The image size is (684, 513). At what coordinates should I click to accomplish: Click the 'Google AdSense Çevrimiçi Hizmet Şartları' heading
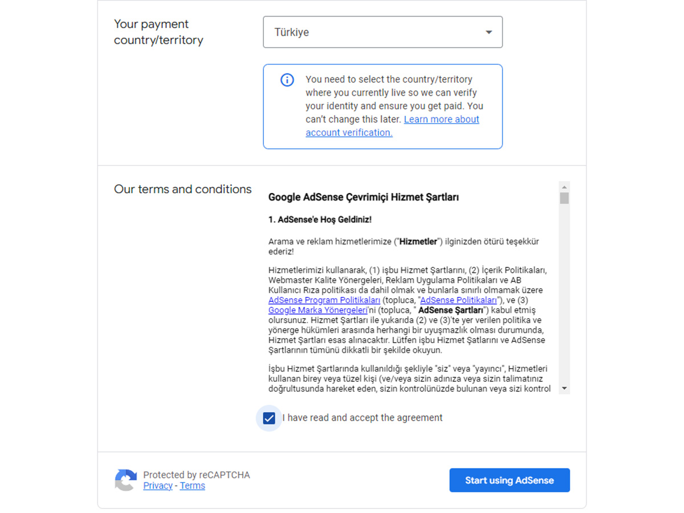point(364,197)
